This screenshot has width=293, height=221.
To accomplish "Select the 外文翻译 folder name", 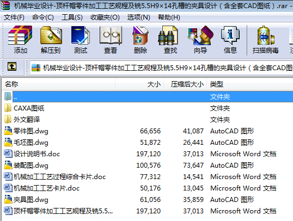I will (27, 120).
